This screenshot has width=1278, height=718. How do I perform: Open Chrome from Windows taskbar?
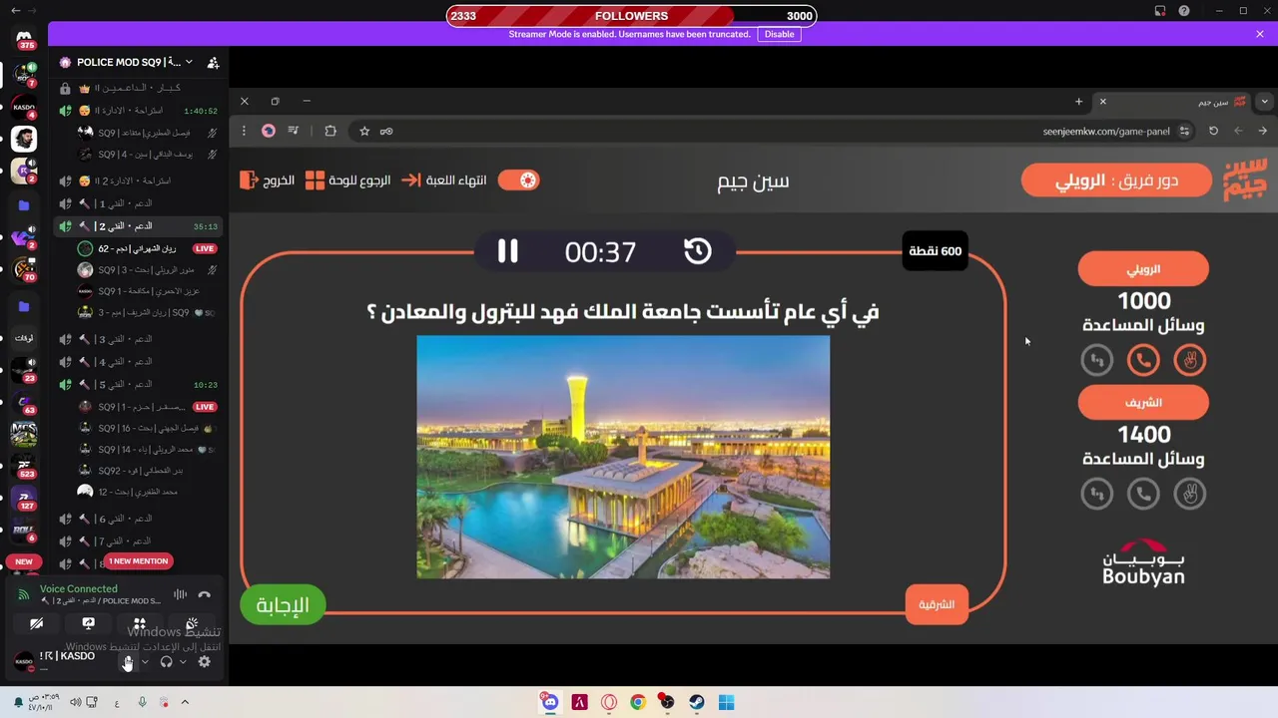pyautogui.click(x=638, y=702)
